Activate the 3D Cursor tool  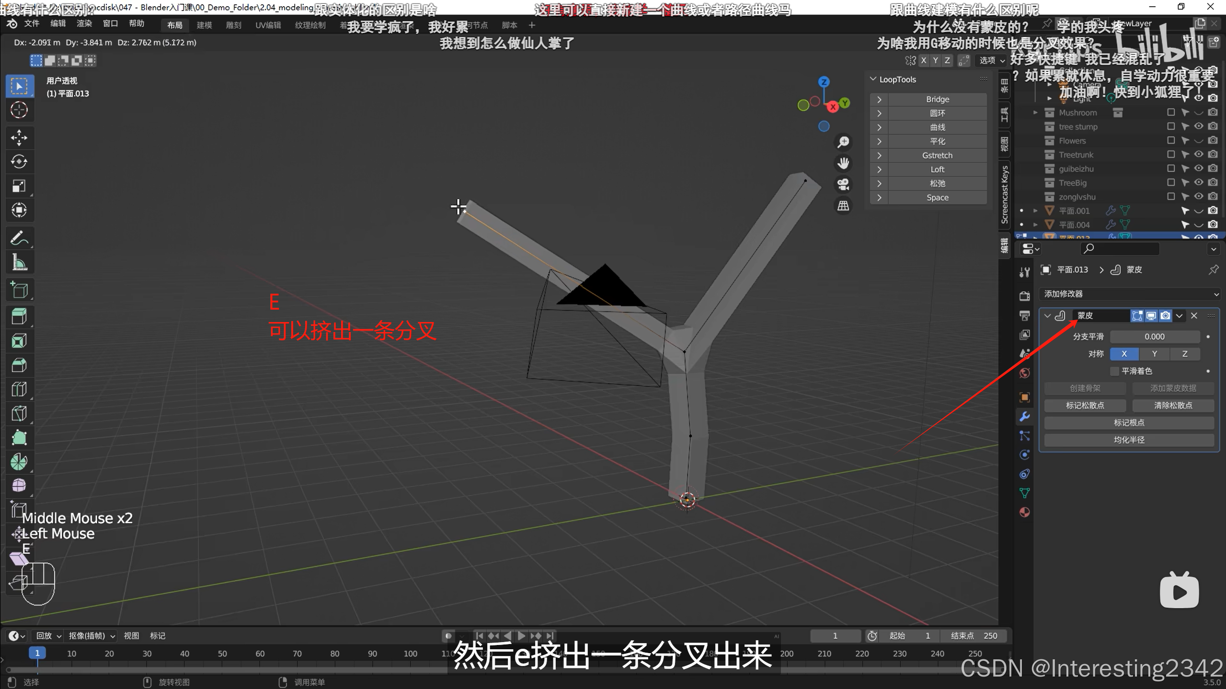click(x=19, y=110)
